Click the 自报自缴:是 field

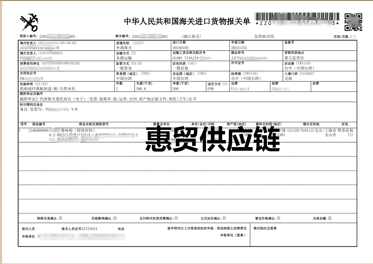coord(322,218)
